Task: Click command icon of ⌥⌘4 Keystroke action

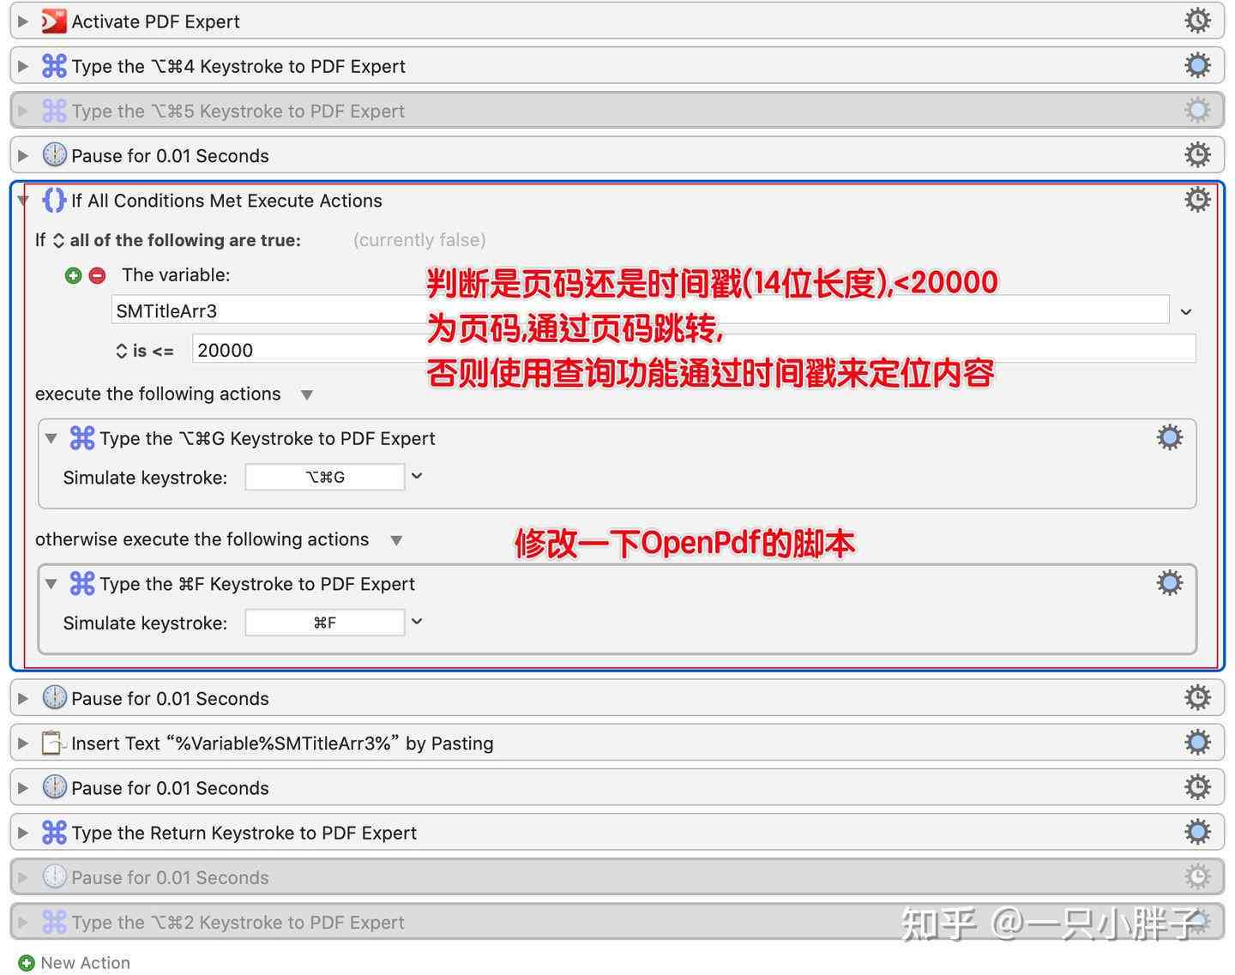Action: [54, 66]
